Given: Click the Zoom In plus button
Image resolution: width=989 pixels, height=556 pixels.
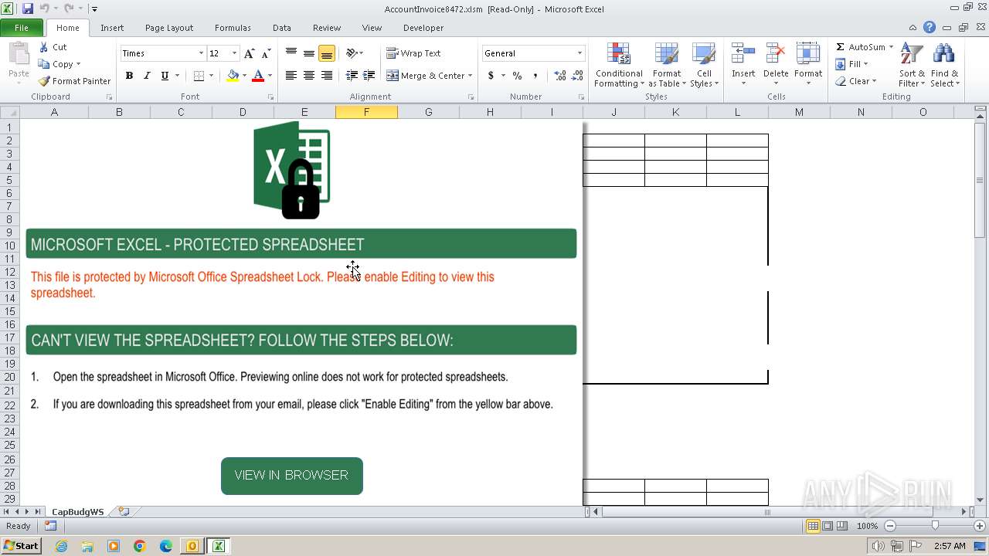Looking at the screenshot, I should click(981, 526).
